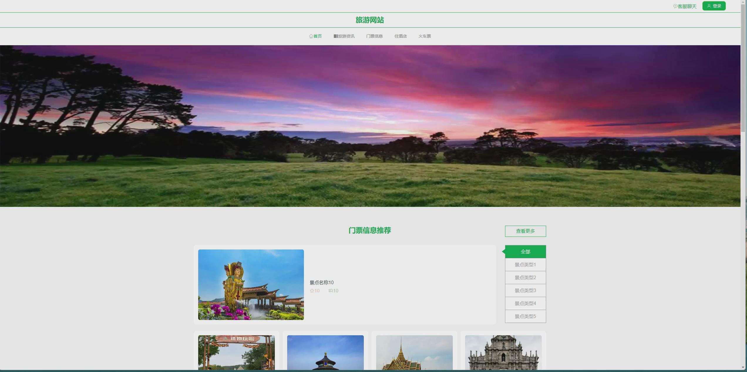Click the 查看更多 button
747x372 pixels.
tap(525, 231)
